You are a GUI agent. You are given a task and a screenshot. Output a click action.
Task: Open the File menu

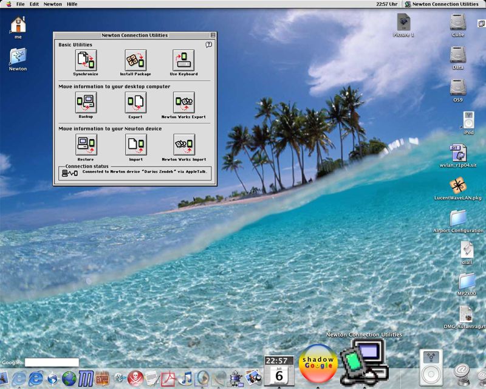pyautogui.click(x=20, y=4)
